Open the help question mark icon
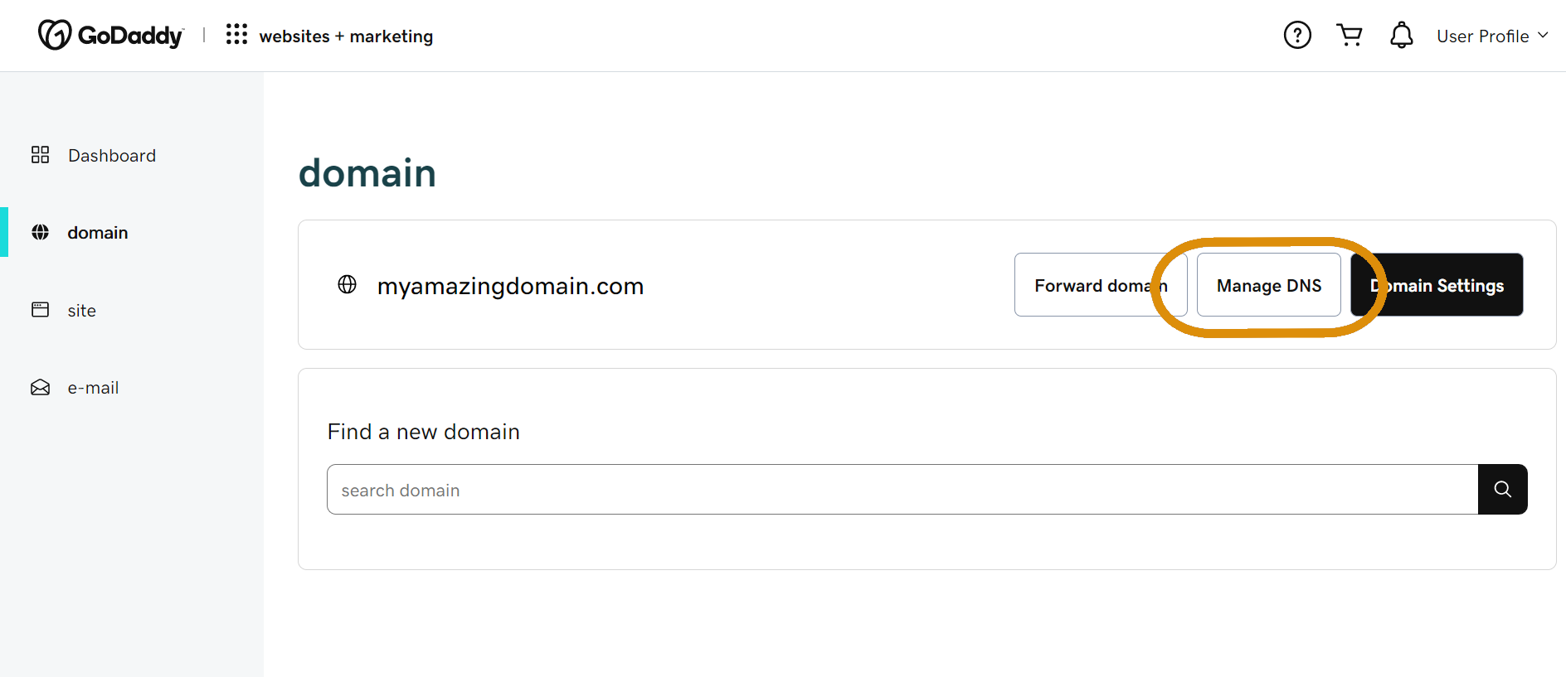The width and height of the screenshot is (1566, 677). 1297,35
